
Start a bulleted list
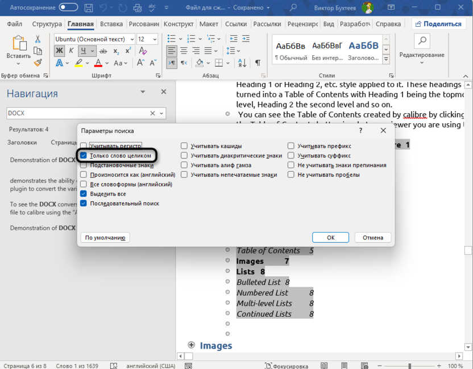coord(171,39)
